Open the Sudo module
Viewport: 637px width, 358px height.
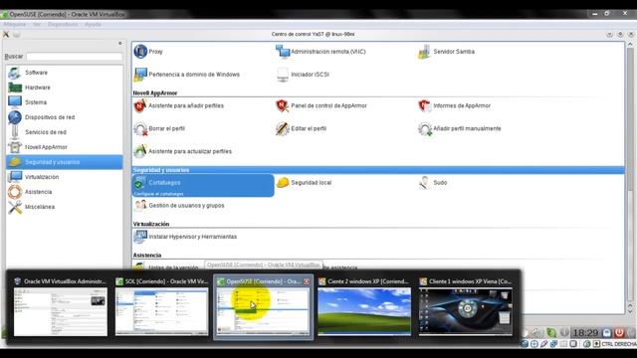(x=433, y=183)
